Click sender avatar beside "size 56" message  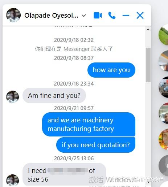(x=12, y=181)
